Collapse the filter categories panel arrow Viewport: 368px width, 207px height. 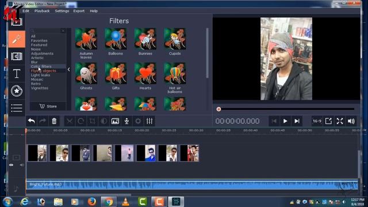pos(69,70)
